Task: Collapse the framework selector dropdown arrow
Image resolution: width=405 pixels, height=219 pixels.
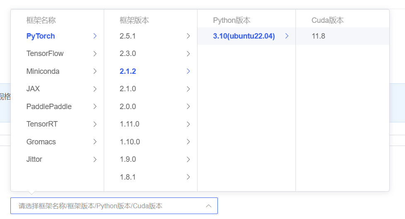Action: [x=209, y=206]
